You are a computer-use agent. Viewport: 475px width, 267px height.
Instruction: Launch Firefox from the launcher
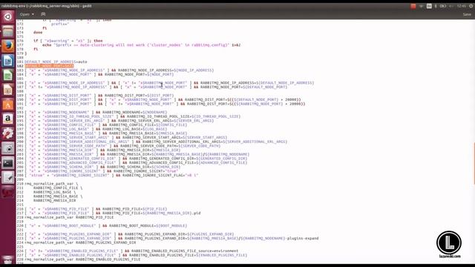point(8,46)
